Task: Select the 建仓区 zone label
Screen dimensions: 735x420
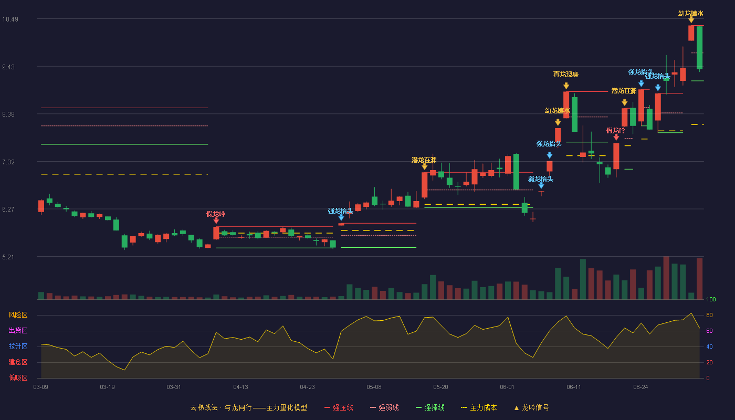Action: click(18, 362)
